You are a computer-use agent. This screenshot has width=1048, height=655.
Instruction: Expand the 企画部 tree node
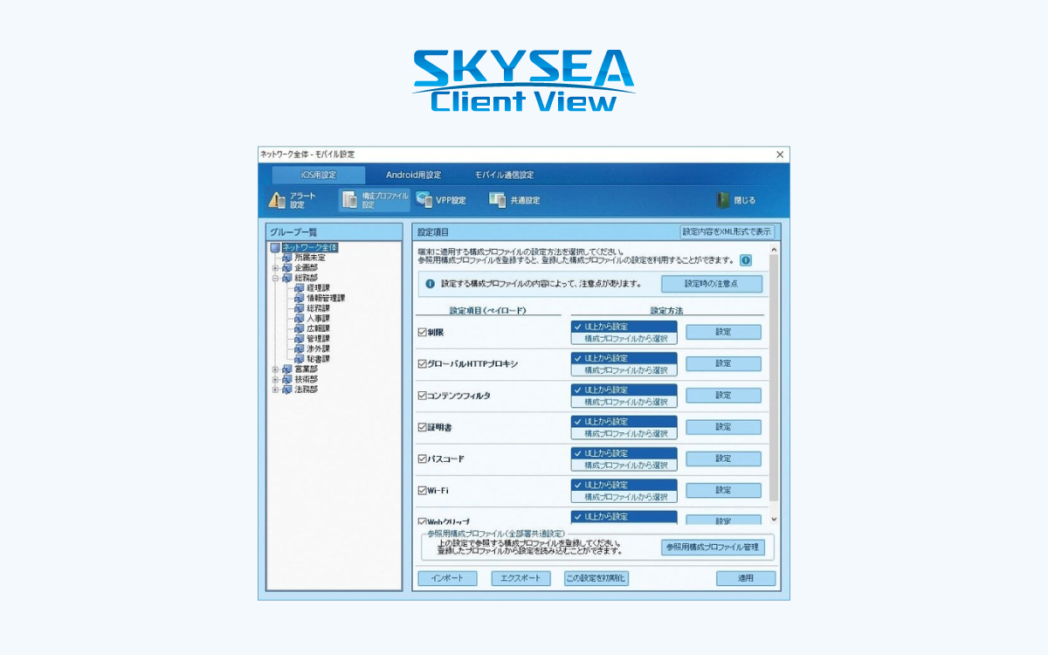tap(275, 268)
